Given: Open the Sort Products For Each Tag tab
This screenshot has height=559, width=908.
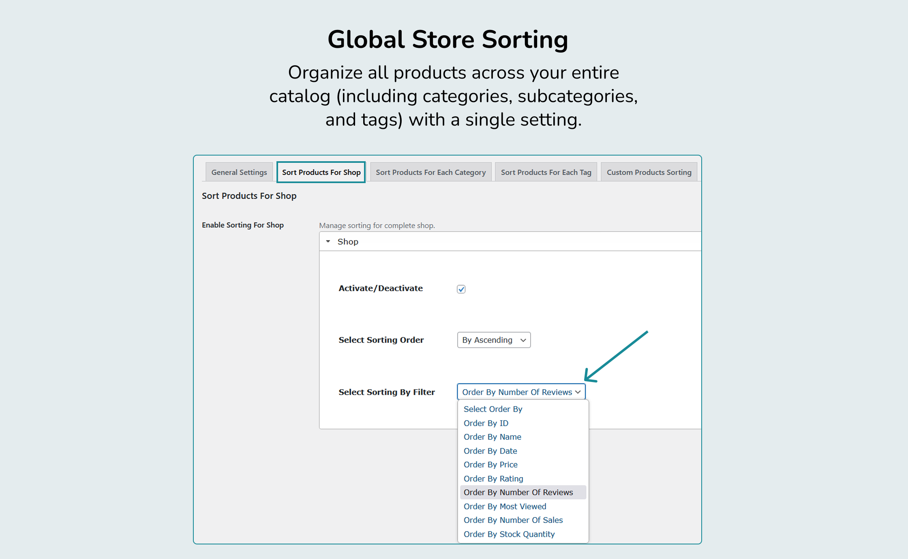Looking at the screenshot, I should (546, 172).
